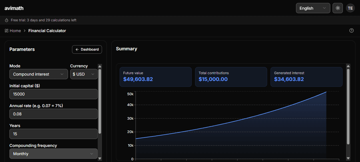The image size is (360, 162).
Task: Click the Financial Calculator breadcrumb
Action: tap(47, 31)
